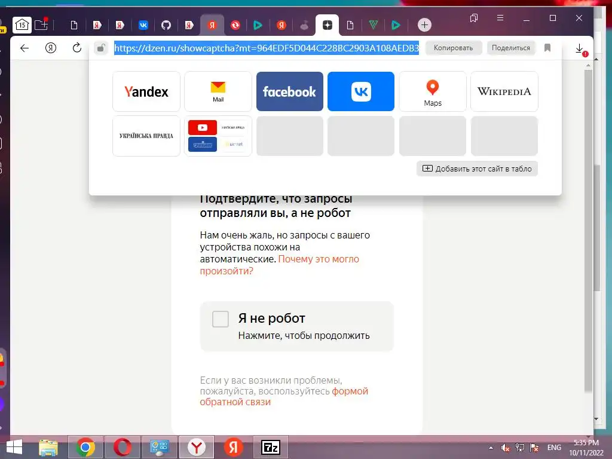Open the browser hamburger menu
The image size is (612, 459).
click(x=500, y=18)
